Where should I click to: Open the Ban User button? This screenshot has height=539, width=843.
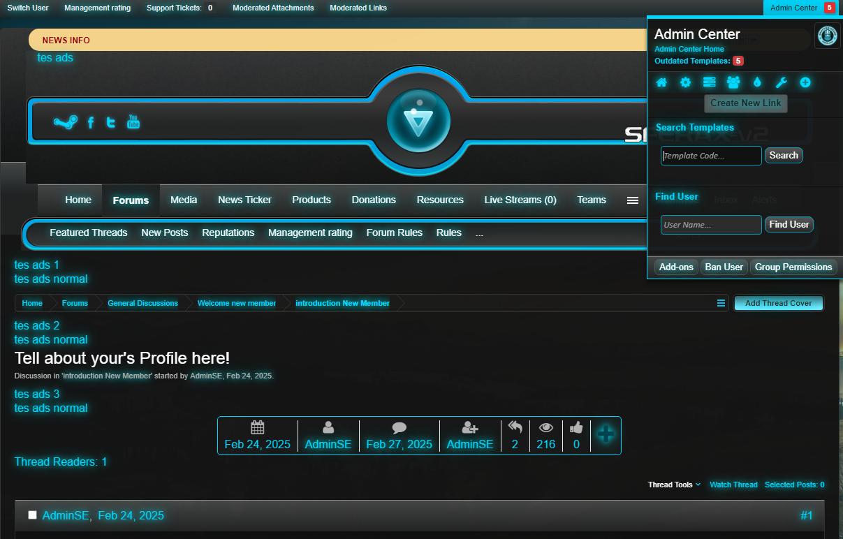click(x=724, y=267)
